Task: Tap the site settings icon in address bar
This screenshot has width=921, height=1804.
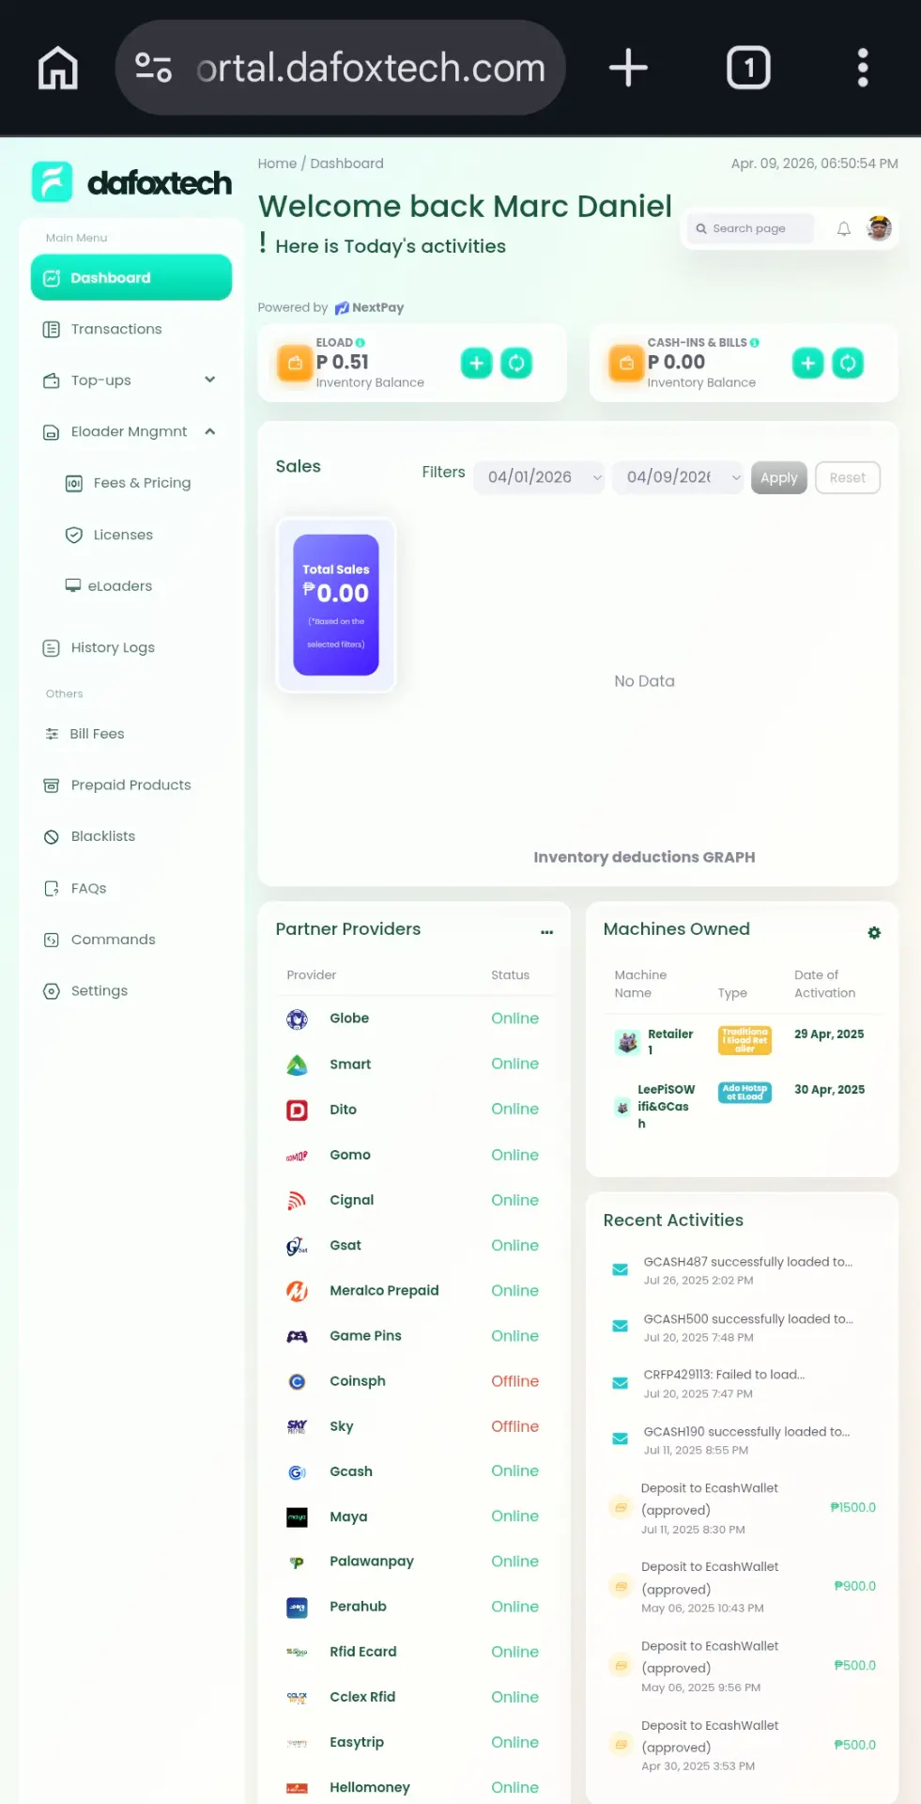Action: [153, 68]
